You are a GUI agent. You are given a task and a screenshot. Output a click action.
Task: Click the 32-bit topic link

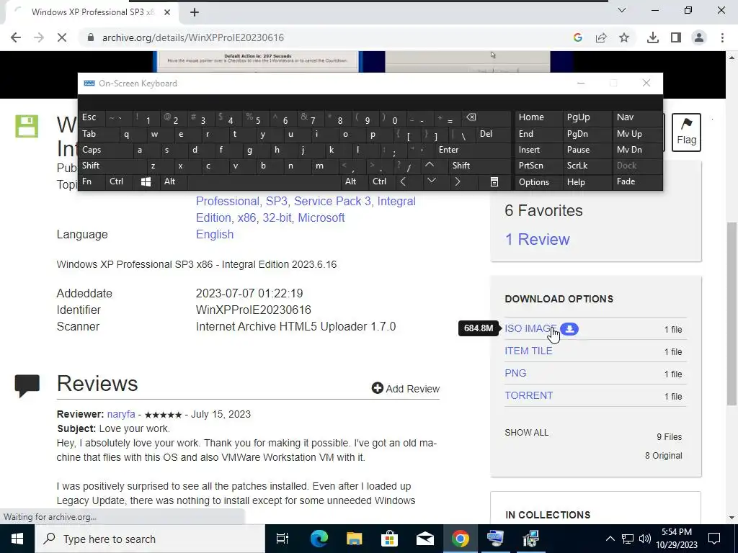277,217
